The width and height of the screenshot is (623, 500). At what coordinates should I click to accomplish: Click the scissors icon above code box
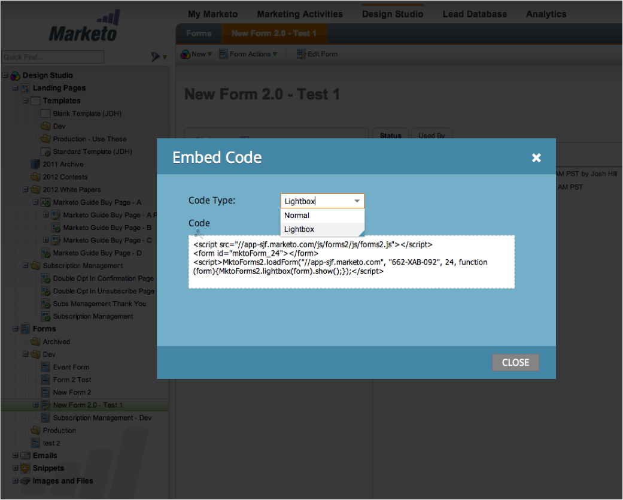click(199, 234)
